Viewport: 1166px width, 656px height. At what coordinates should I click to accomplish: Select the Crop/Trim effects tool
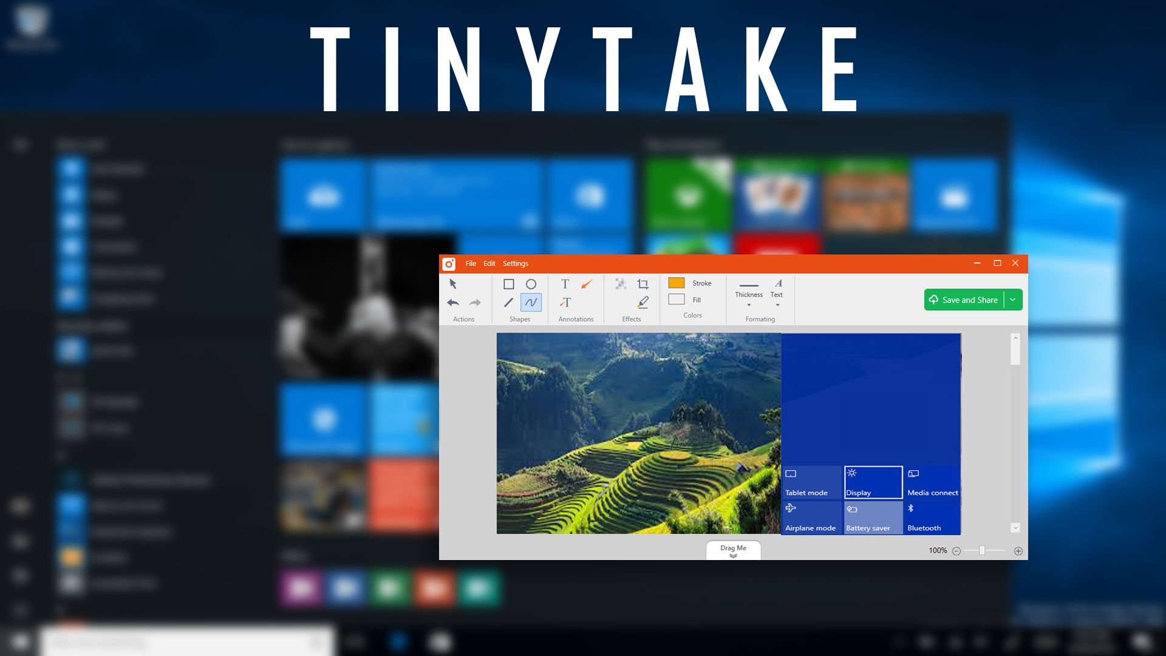click(643, 284)
